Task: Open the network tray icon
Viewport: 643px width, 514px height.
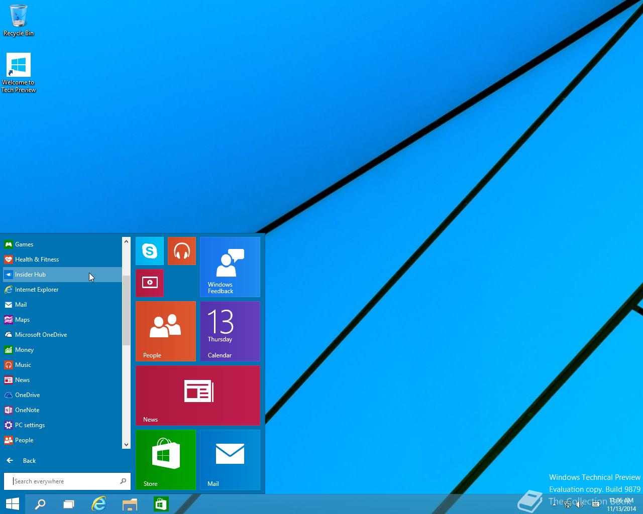Action: tap(568, 504)
